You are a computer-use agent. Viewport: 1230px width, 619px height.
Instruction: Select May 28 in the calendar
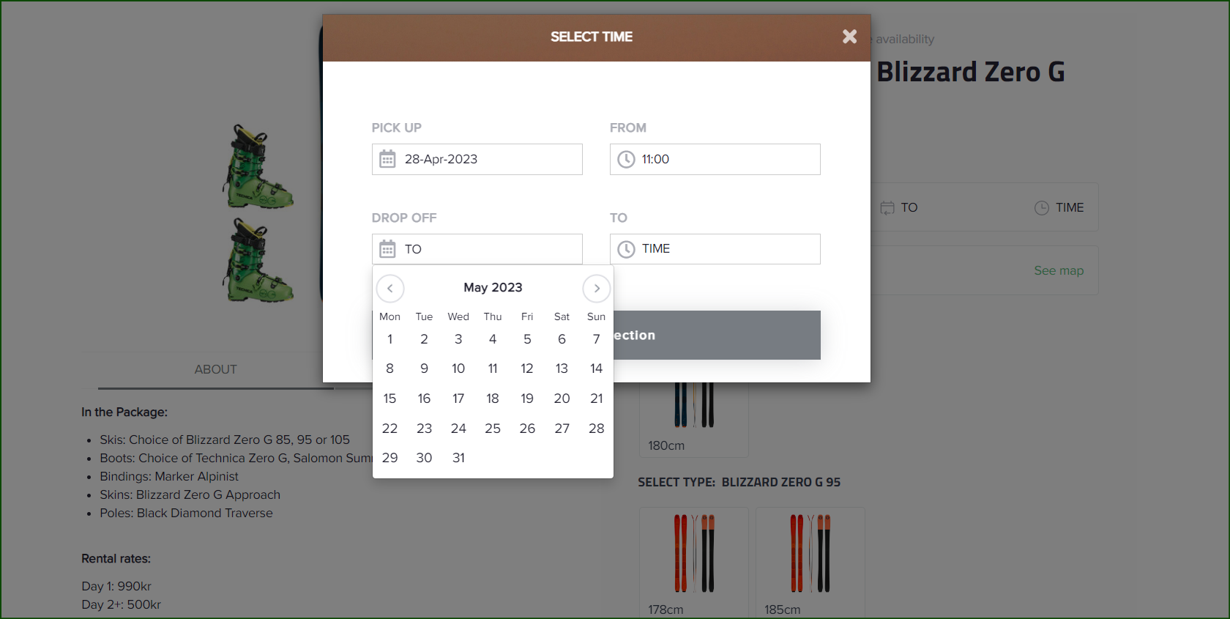(597, 429)
